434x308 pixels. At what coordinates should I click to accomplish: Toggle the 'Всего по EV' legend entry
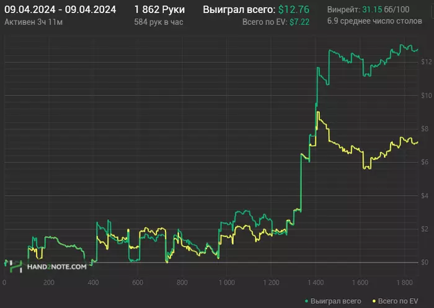tap(396, 301)
